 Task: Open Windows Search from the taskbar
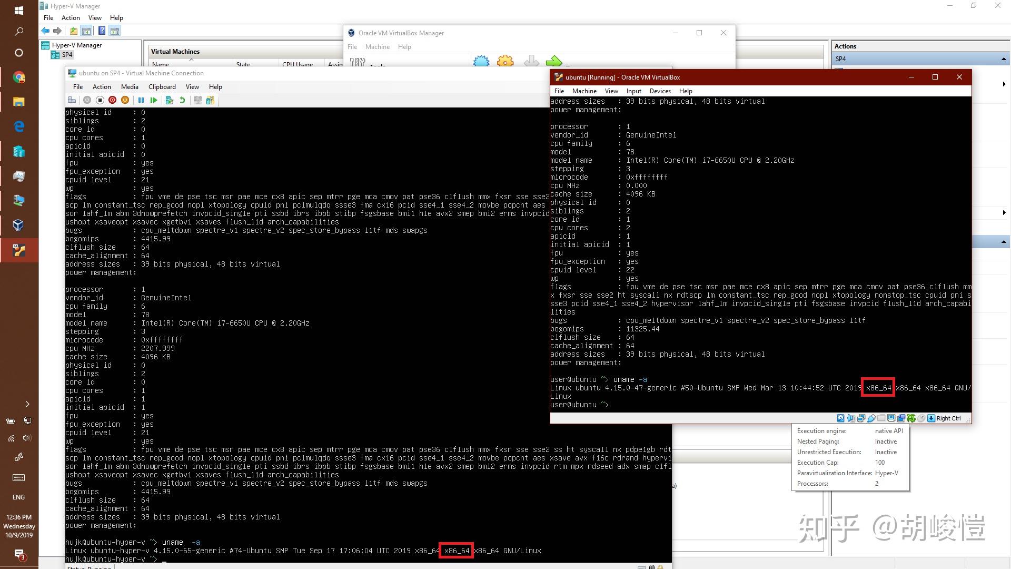point(19,32)
